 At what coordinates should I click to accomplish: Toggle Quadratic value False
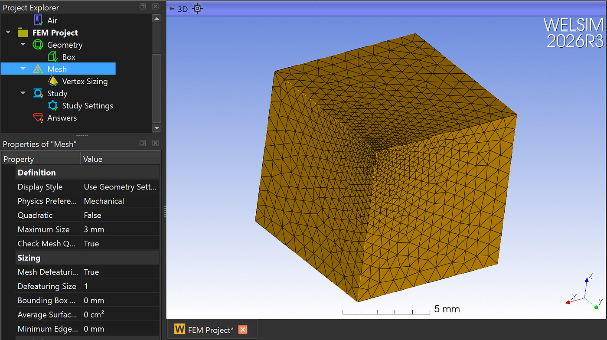[121, 215]
